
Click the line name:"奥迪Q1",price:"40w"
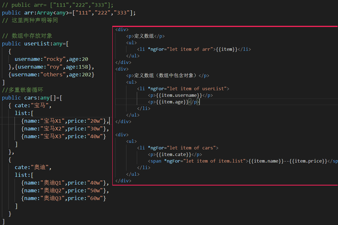pyautogui.click(x=65, y=183)
